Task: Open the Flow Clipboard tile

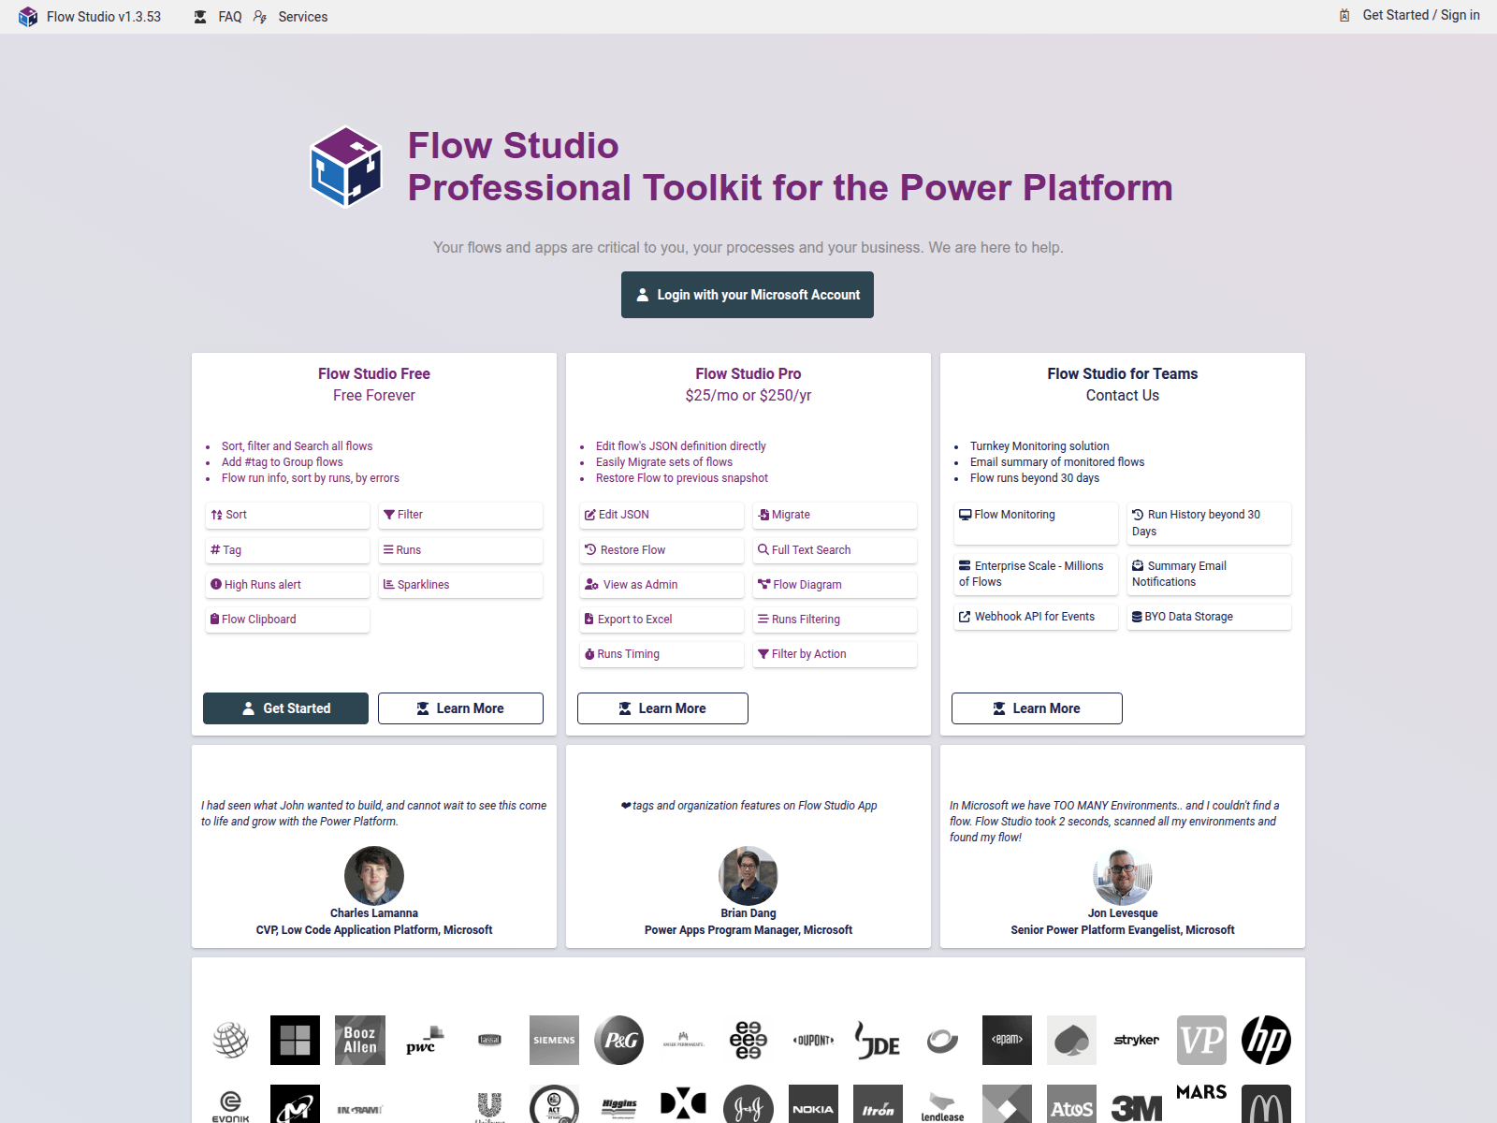Action: [287, 620]
